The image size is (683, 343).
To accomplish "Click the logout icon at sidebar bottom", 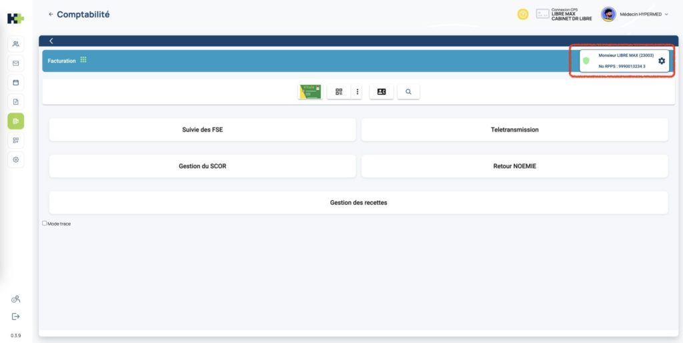I will [x=16, y=316].
